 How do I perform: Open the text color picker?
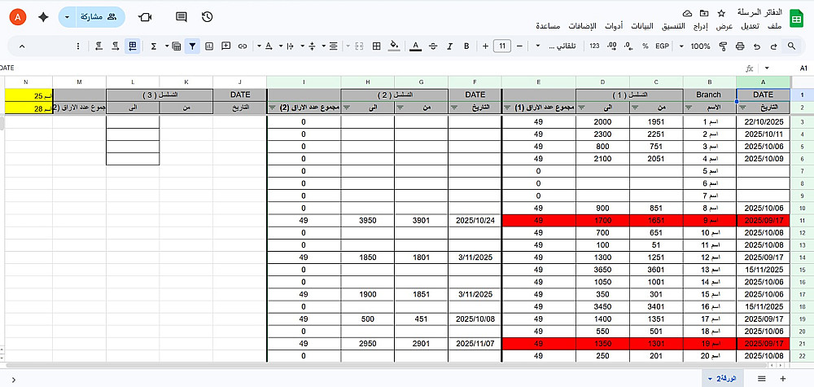[x=415, y=46]
